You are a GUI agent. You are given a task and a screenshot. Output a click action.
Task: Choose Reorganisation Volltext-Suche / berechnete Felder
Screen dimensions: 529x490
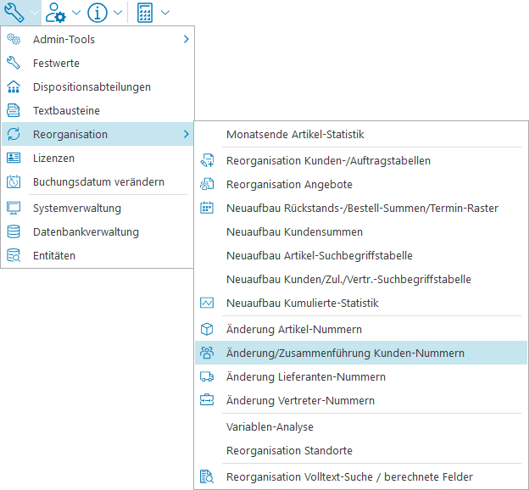coord(349,476)
